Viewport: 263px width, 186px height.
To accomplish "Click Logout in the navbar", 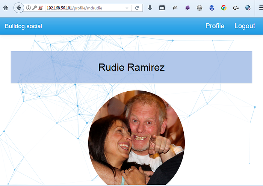I will (245, 26).
